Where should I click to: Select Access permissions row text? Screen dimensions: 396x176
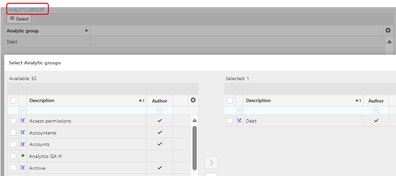tap(50, 121)
